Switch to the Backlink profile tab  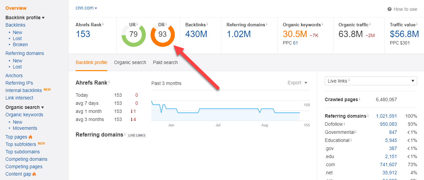pos(91,62)
